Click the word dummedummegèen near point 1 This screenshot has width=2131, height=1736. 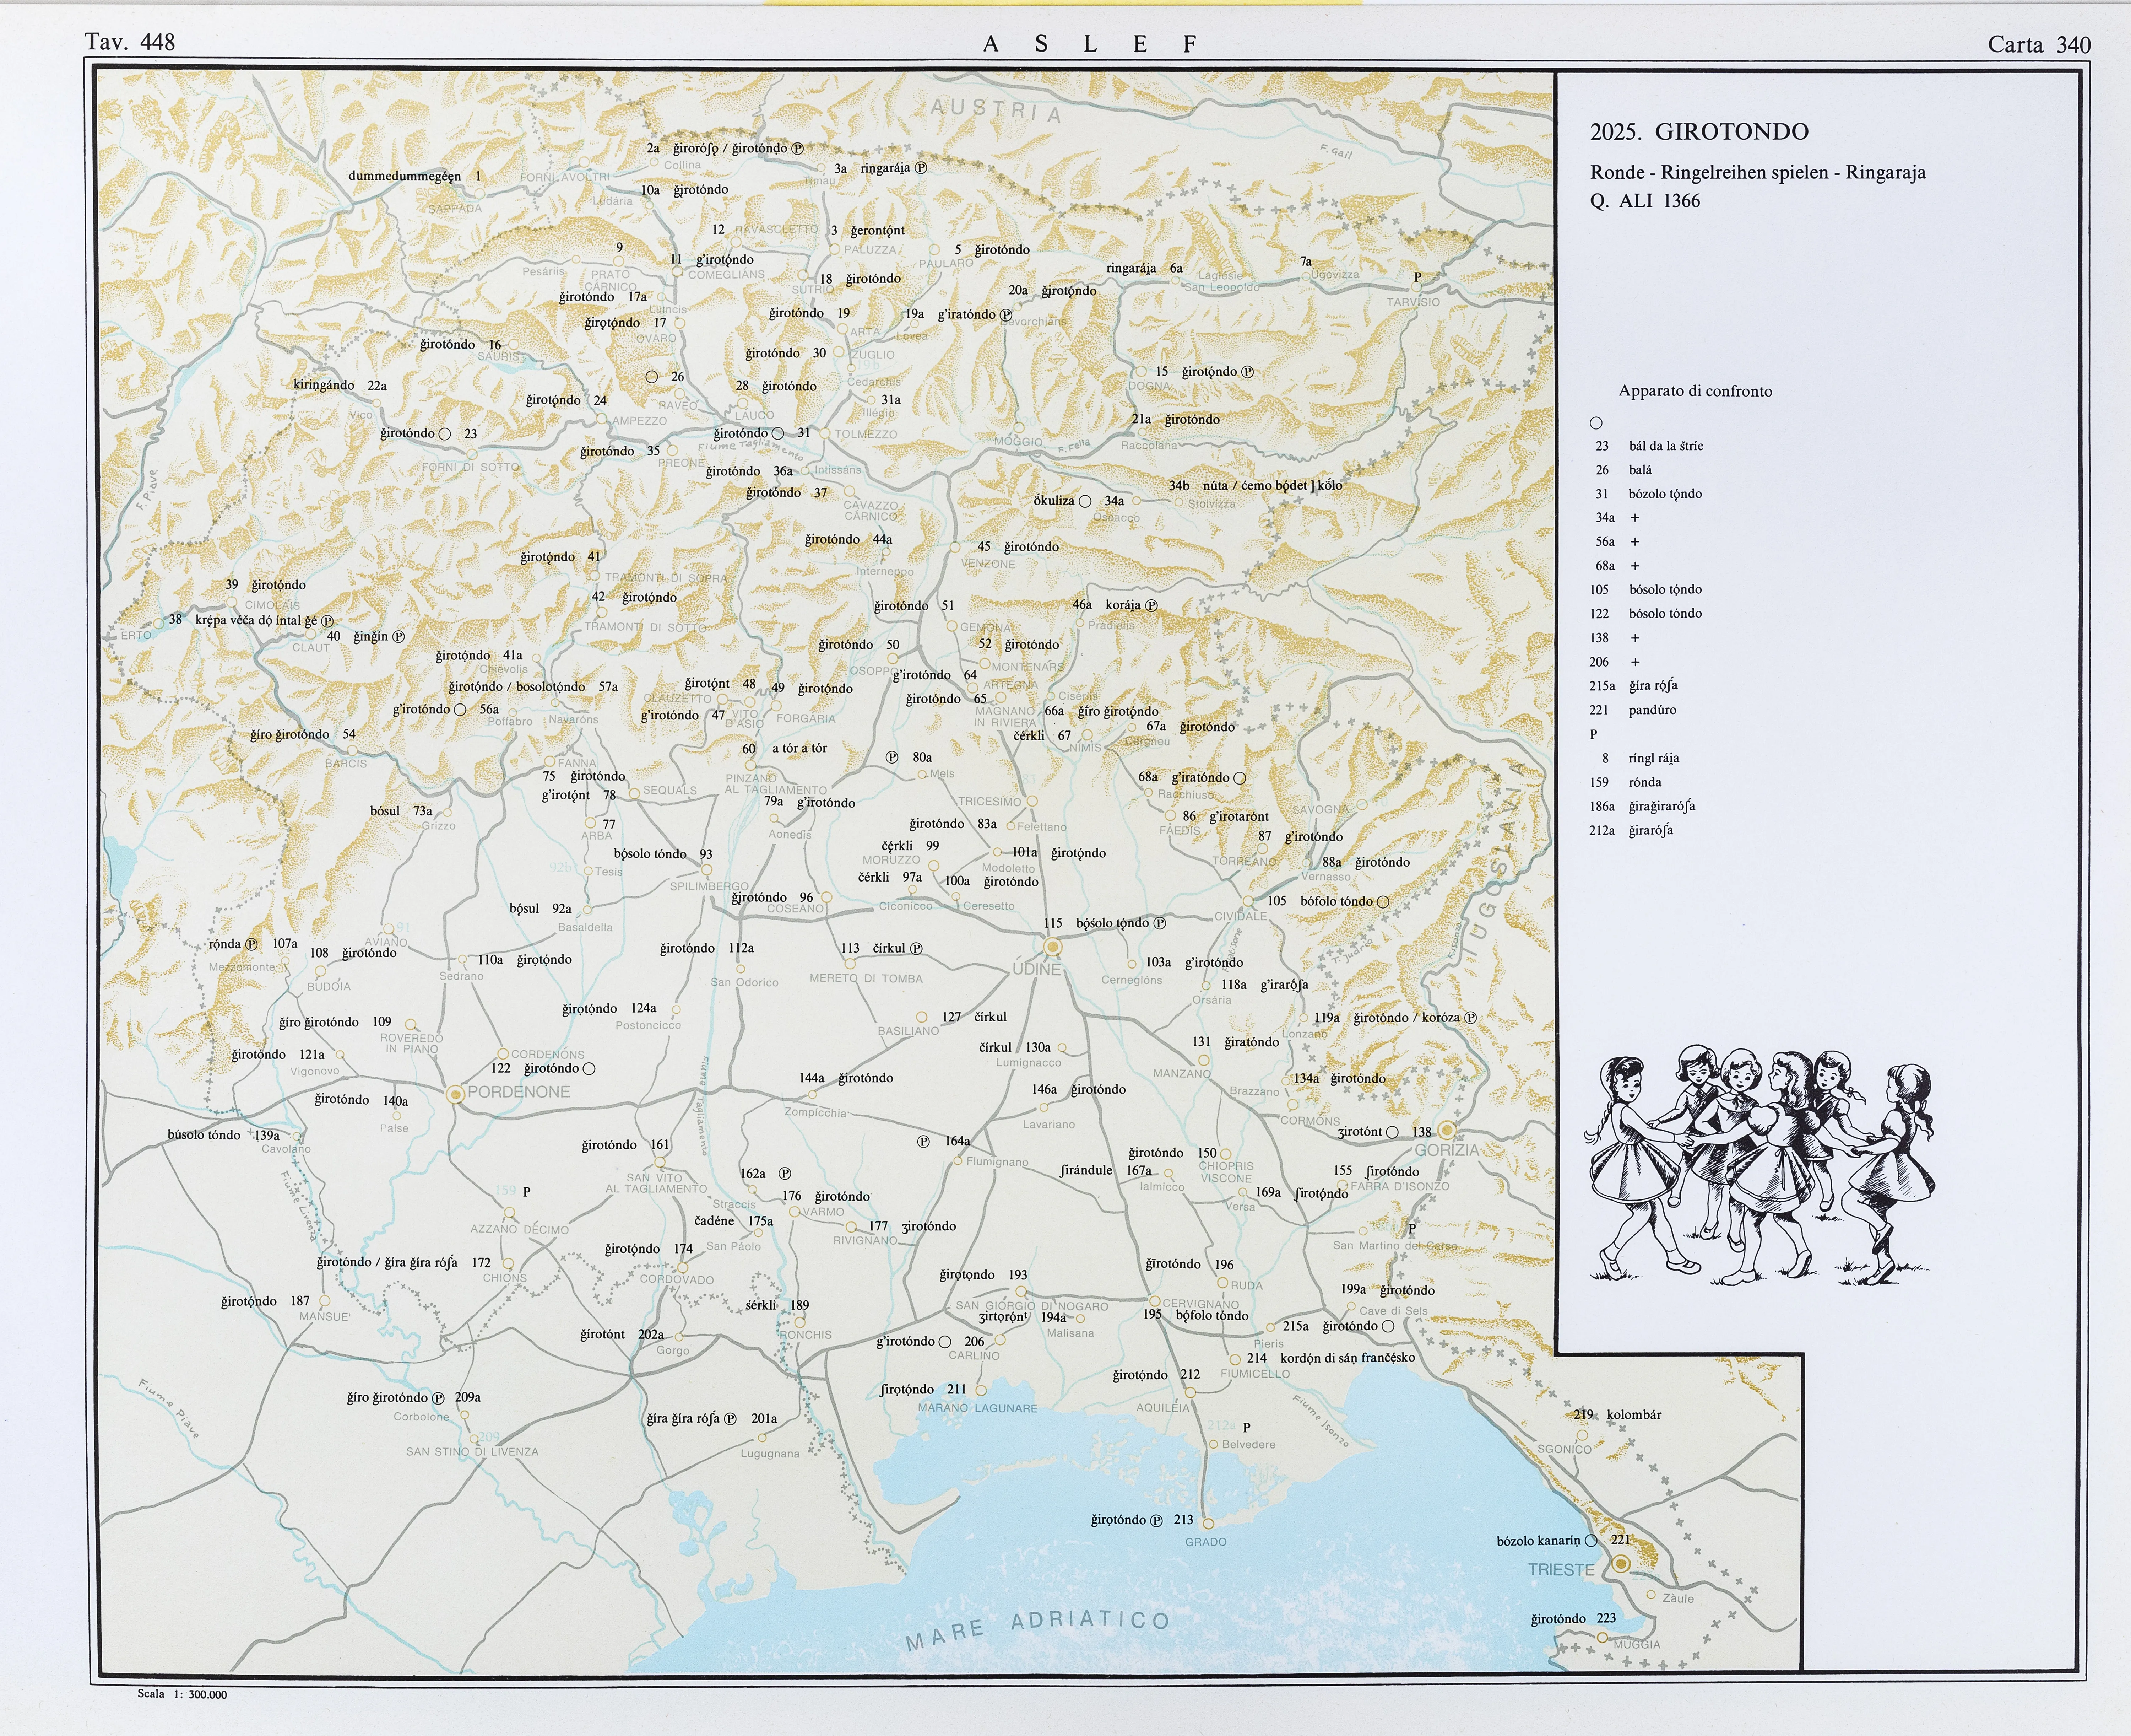click(405, 176)
